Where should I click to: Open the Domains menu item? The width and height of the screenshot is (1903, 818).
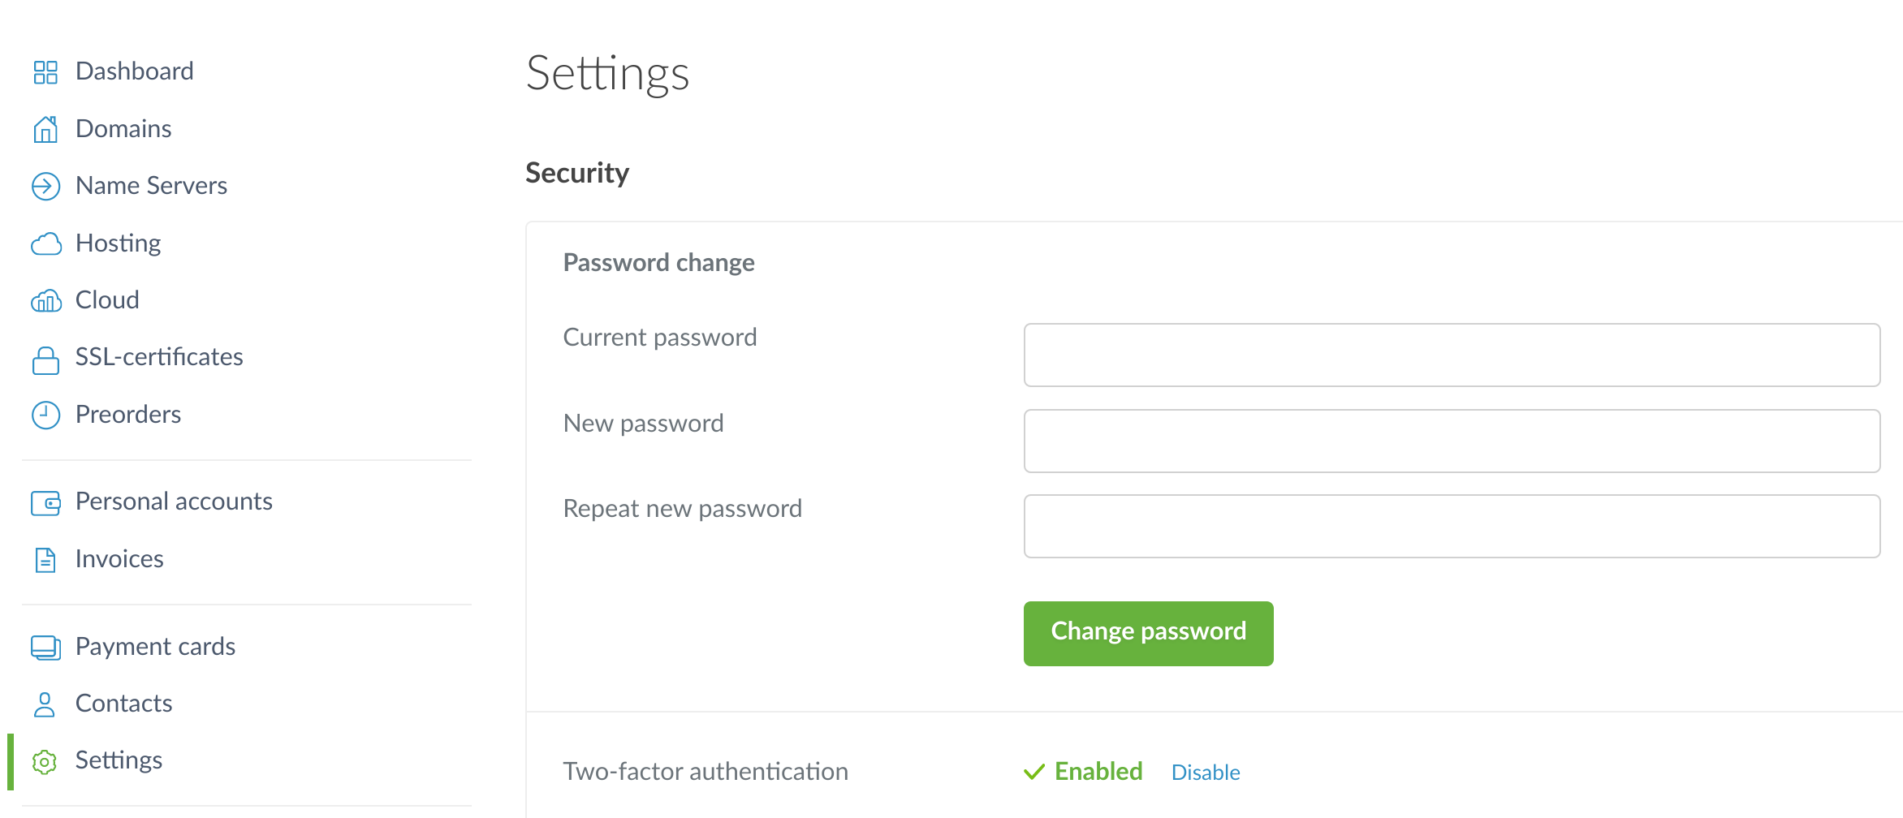pos(123,129)
